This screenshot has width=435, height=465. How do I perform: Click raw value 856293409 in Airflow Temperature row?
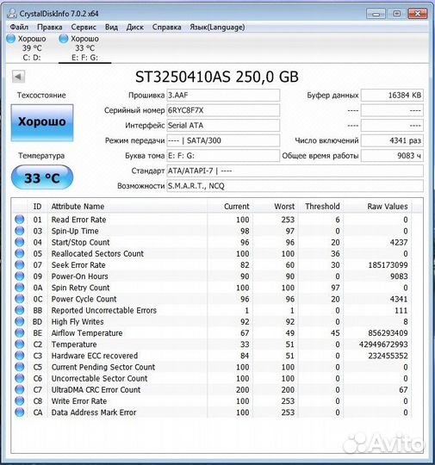point(388,333)
